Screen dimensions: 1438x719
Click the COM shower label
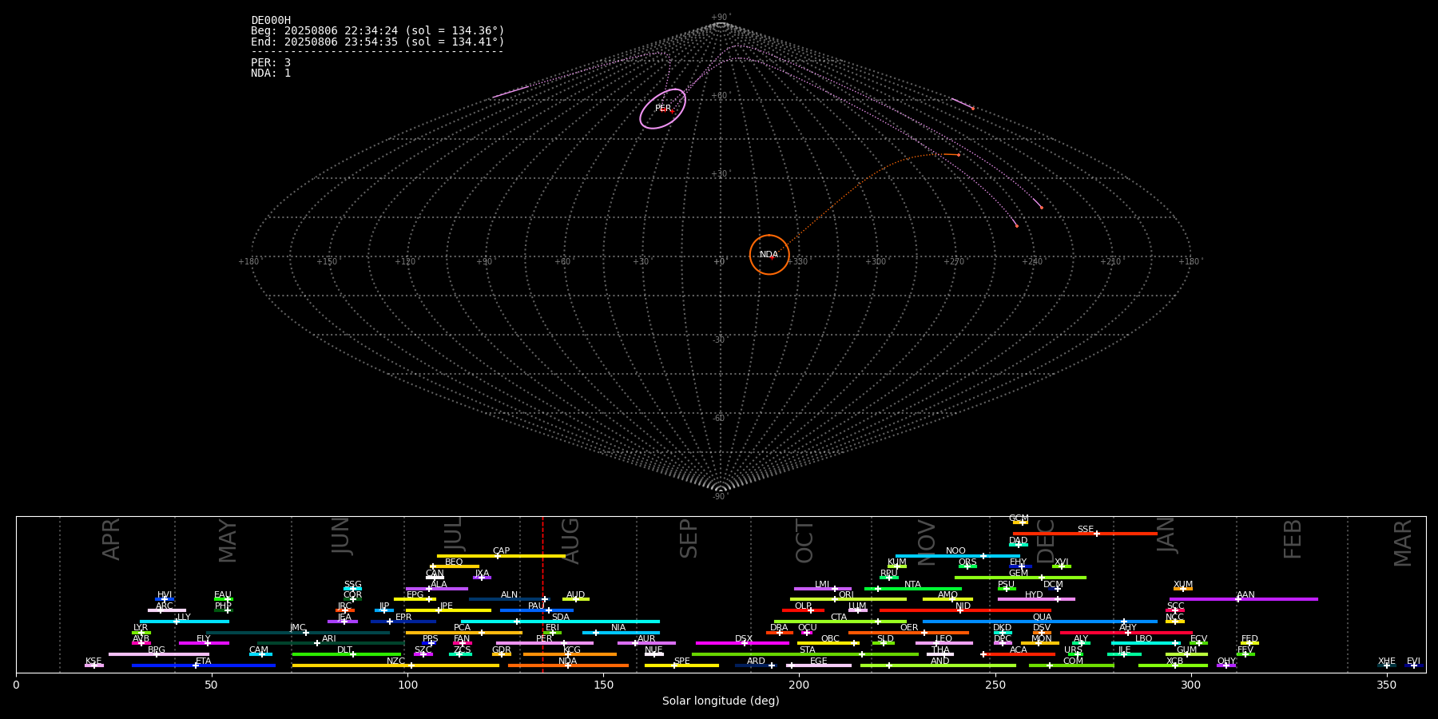pyautogui.click(x=1074, y=661)
